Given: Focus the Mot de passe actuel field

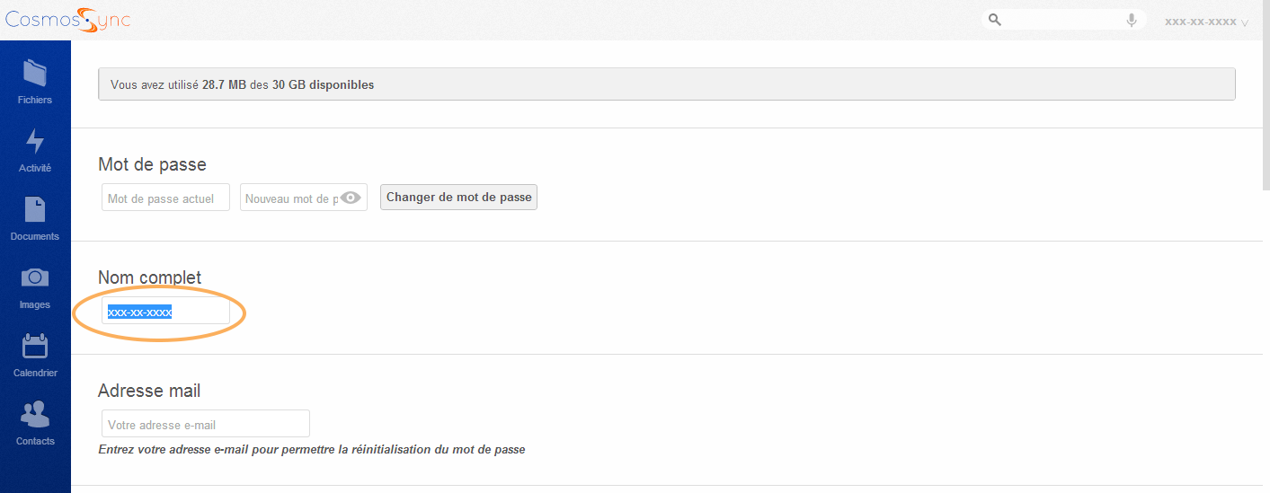Looking at the screenshot, I should [x=165, y=198].
